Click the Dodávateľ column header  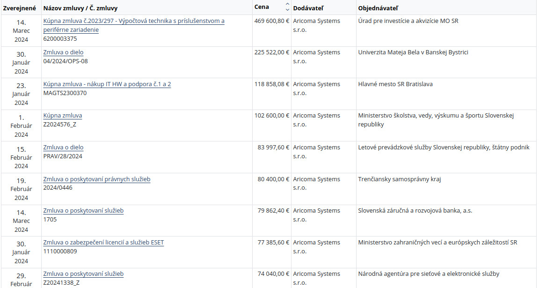click(308, 8)
